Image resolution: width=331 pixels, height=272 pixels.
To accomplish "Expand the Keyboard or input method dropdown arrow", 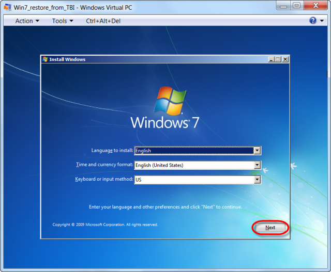I will coord(257,180).
